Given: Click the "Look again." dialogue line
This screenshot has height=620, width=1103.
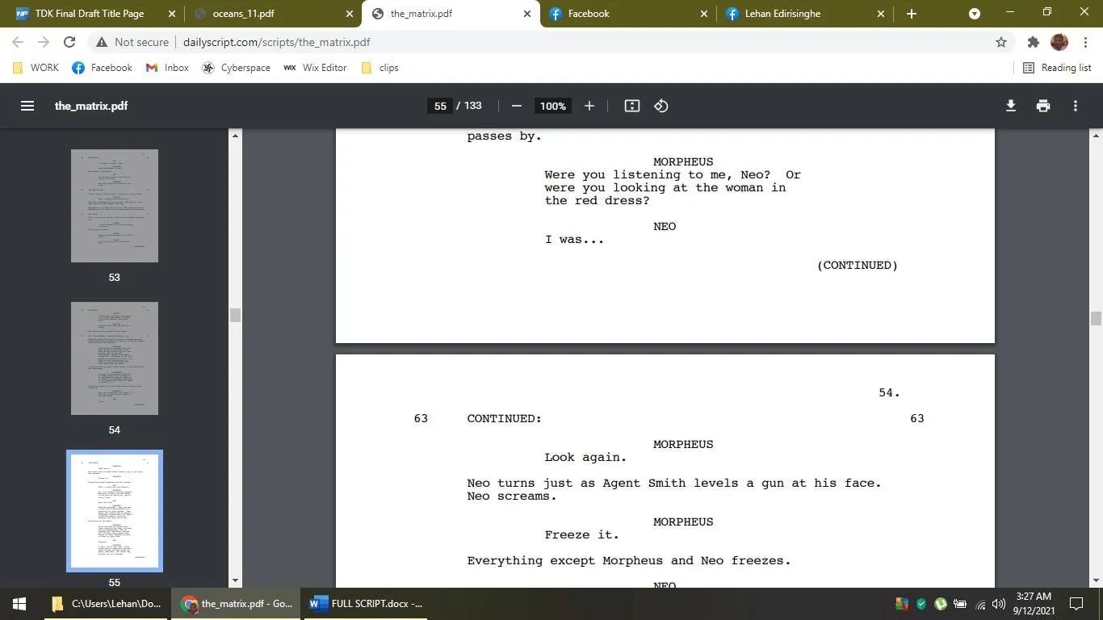Looking at the screenshot, I should pyautogui.click(x=585, y=457).
